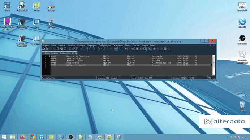
Task: Open the Function List fx icon
Action: click(x=141, y=49)
